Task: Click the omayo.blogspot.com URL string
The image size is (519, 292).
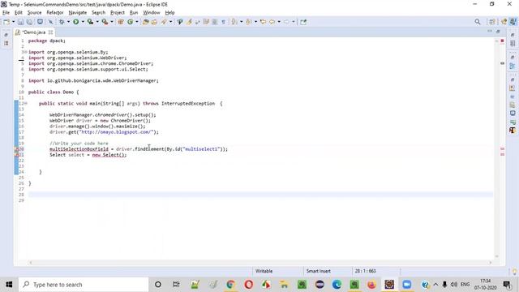Action: pos(116,132)
